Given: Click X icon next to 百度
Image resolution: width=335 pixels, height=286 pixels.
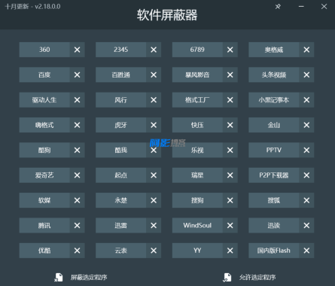Looking at the screenshot, I should 77,75.
